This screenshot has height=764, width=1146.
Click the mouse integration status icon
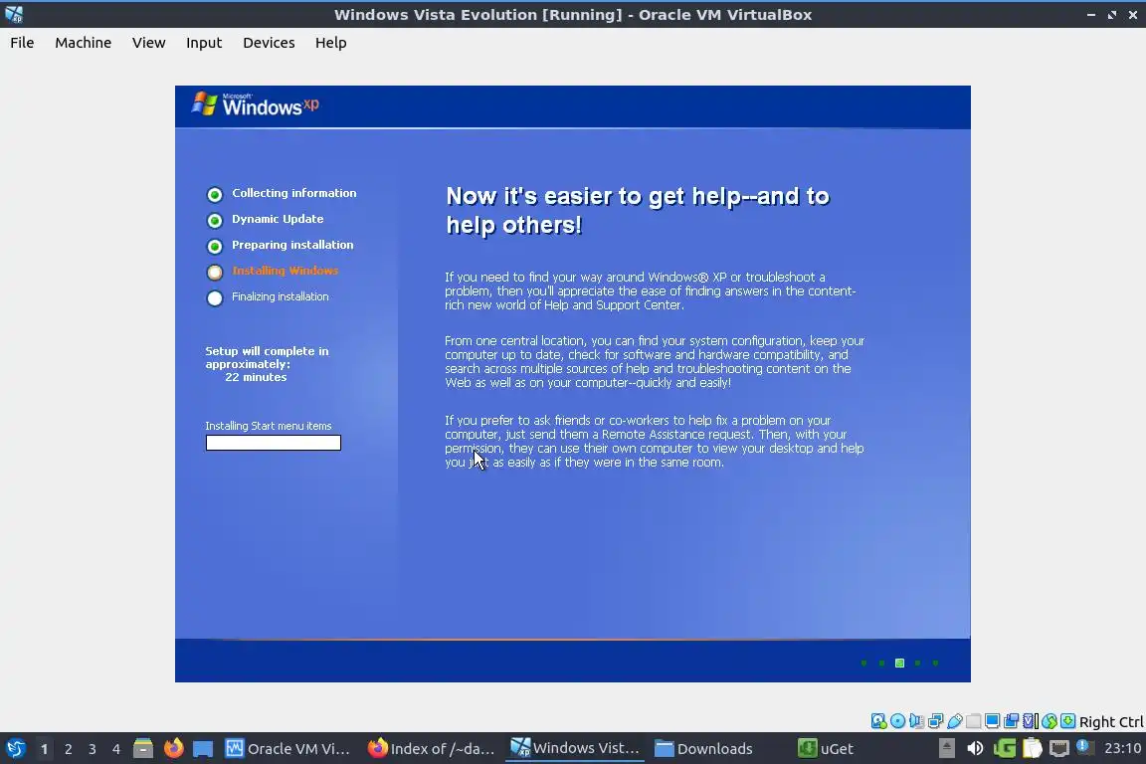1050,721
